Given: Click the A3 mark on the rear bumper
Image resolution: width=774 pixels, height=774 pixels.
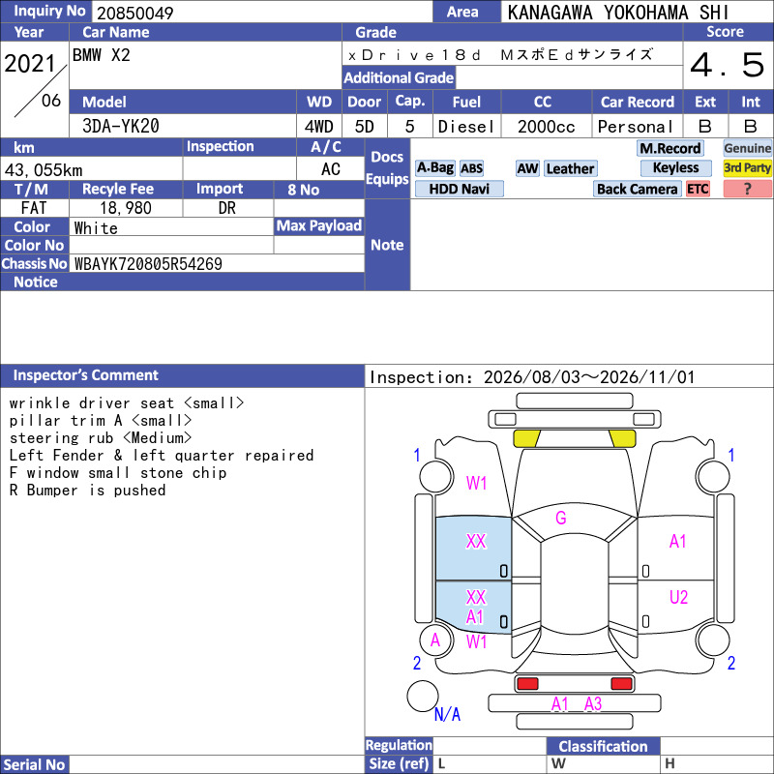Looking at the screenshot, I should (593, 703).
